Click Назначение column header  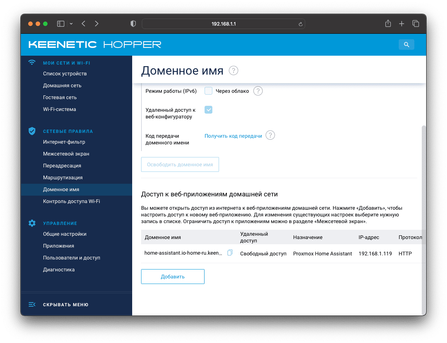(x=308, y=237)
